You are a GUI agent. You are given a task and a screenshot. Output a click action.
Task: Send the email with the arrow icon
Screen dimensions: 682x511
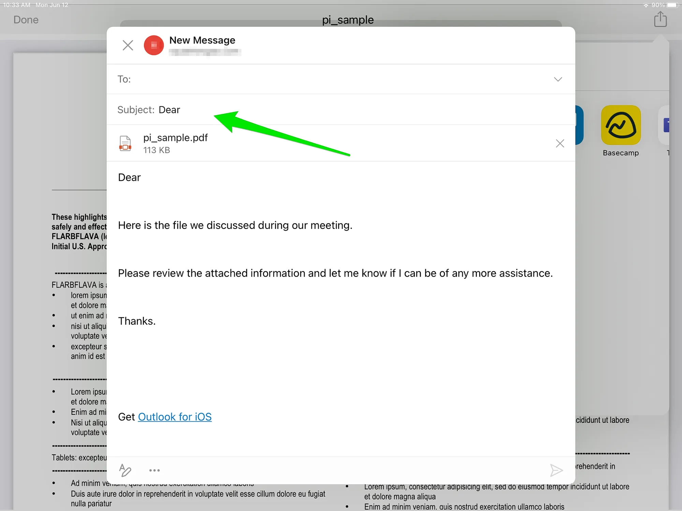(556, 470)
